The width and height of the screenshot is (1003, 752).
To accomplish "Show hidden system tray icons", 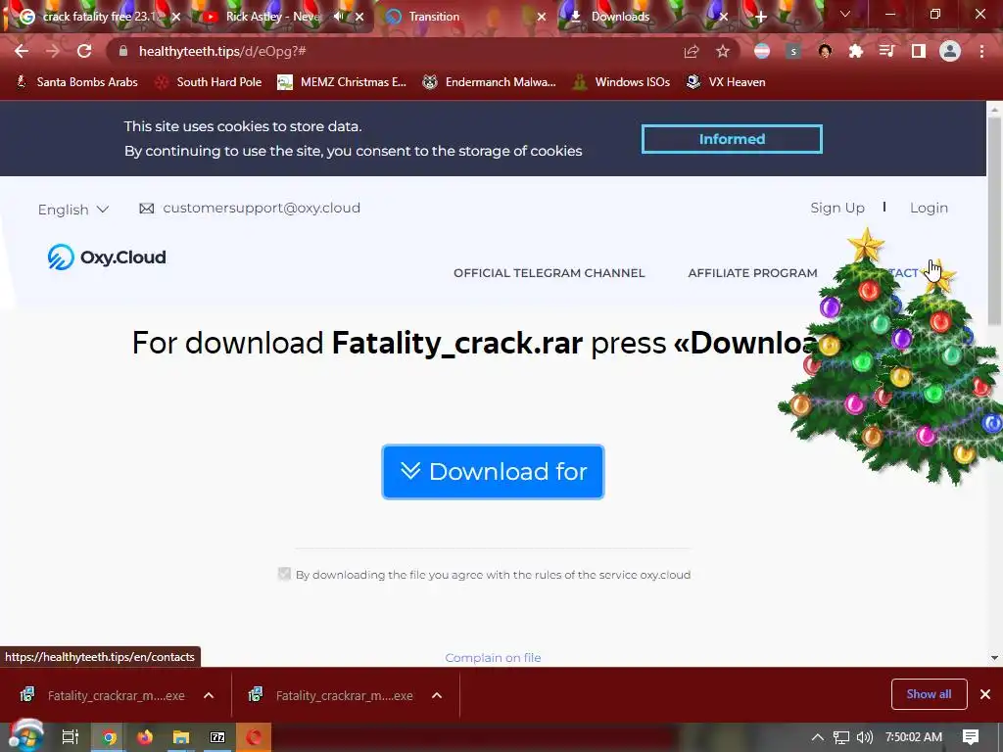I will click(x=817, y=737).
